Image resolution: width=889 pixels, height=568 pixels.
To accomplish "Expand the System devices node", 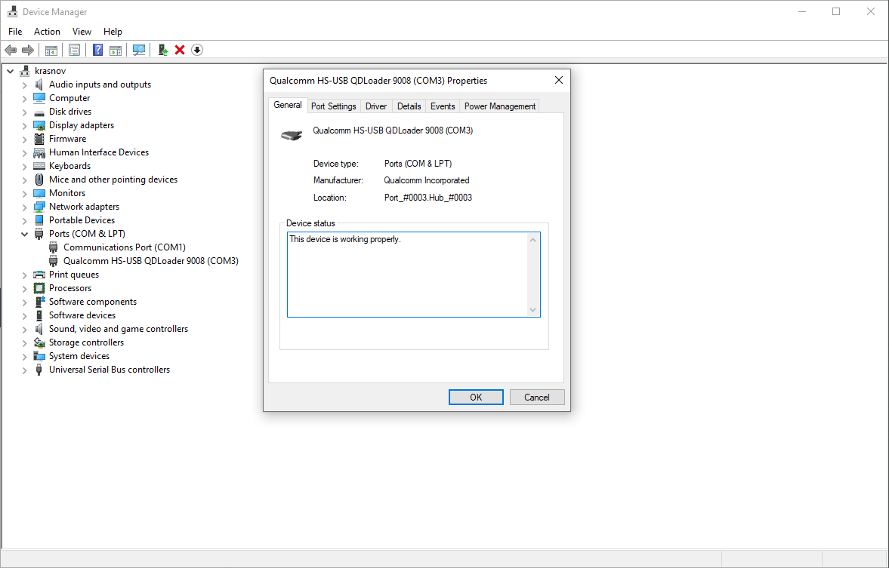I will (x=24, y=357).
